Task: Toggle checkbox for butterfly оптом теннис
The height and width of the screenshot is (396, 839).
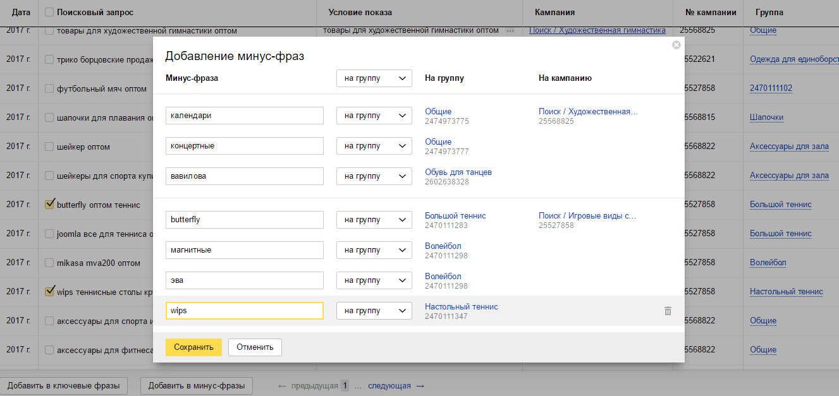Action: 50,205
